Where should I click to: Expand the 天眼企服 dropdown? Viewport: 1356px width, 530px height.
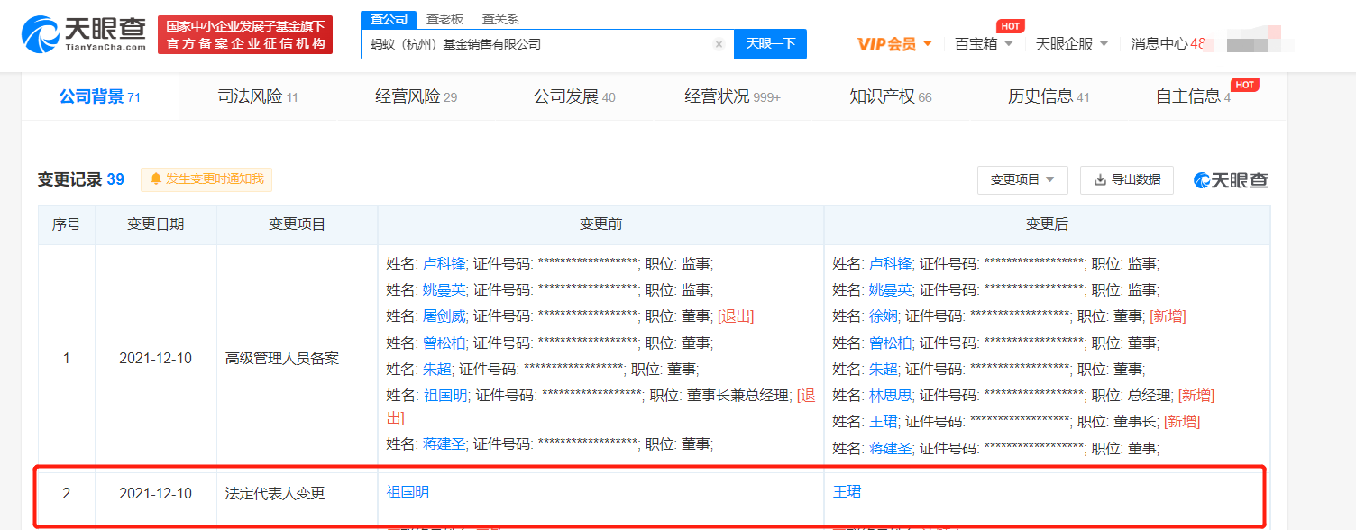point(1104,43)
